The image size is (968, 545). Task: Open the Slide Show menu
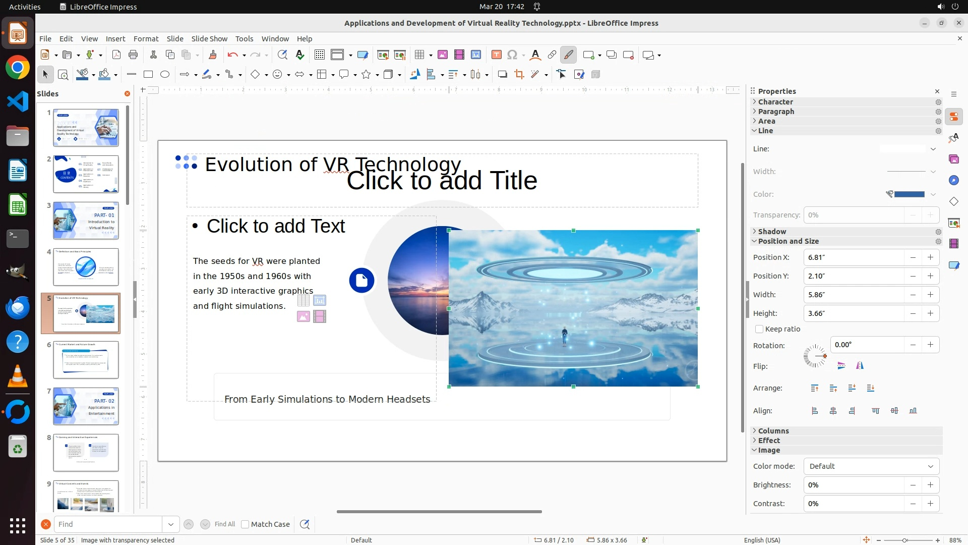point(209,39)
